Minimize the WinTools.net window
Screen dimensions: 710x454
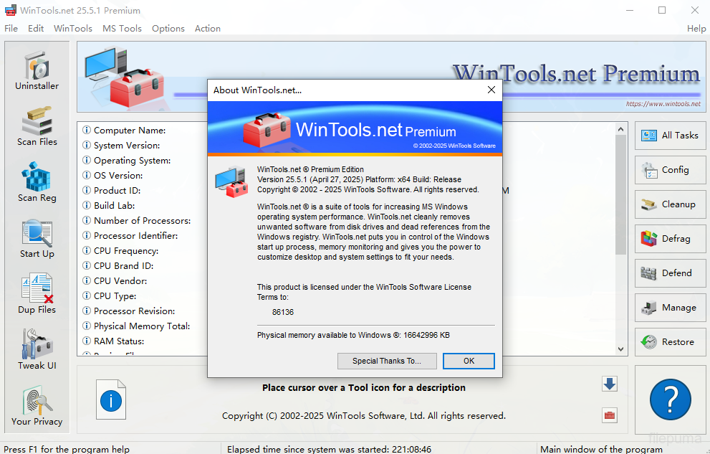point(630,10)
